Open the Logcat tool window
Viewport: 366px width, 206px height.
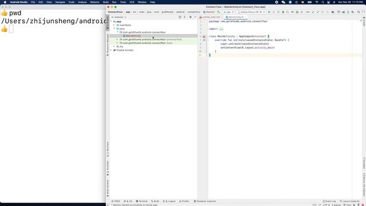[x=169, y=201]
